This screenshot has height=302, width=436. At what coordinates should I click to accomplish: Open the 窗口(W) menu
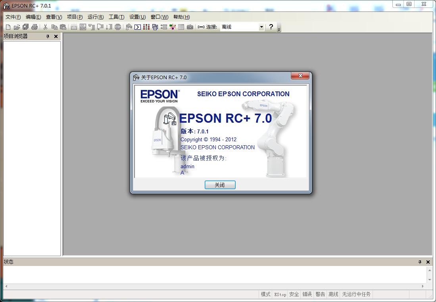[159, 17]
